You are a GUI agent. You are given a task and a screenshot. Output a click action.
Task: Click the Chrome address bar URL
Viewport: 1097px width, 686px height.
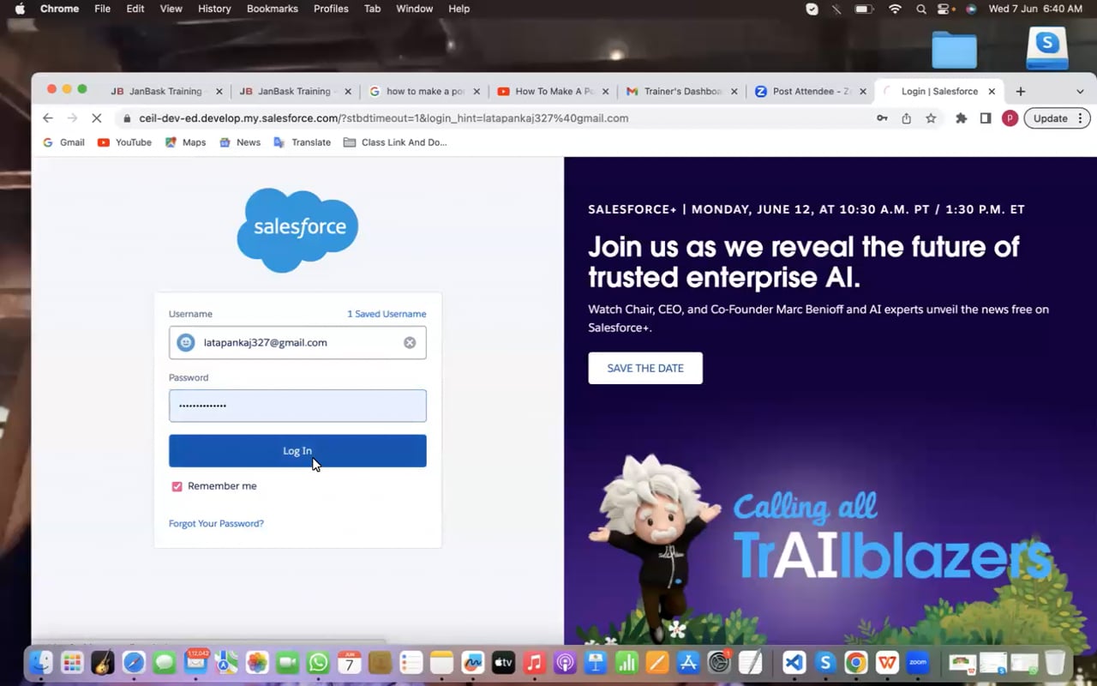pyautogui.click(x=384, y=118)
